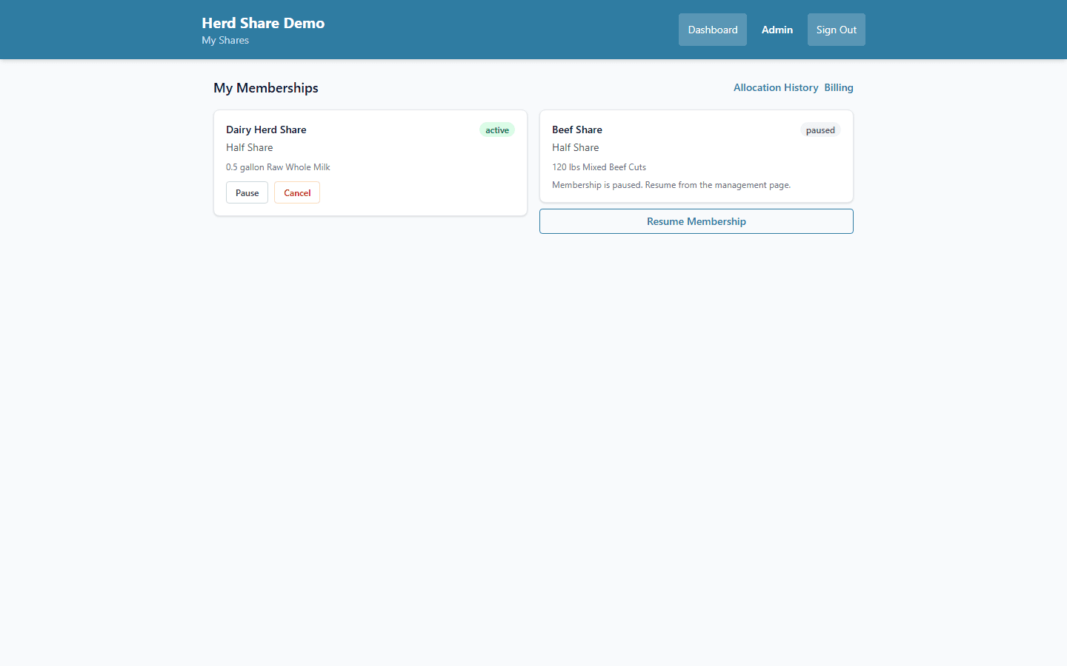Select the Dairy Herd Share card
The height and width of the screenshot is (666, 1067).
[x=370, y=163]
